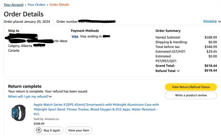Image resolution: width=221 pixels, height=136 pixels.
Task: Expand the Refund Total breakdown chevron
Action: pos(178,71)
